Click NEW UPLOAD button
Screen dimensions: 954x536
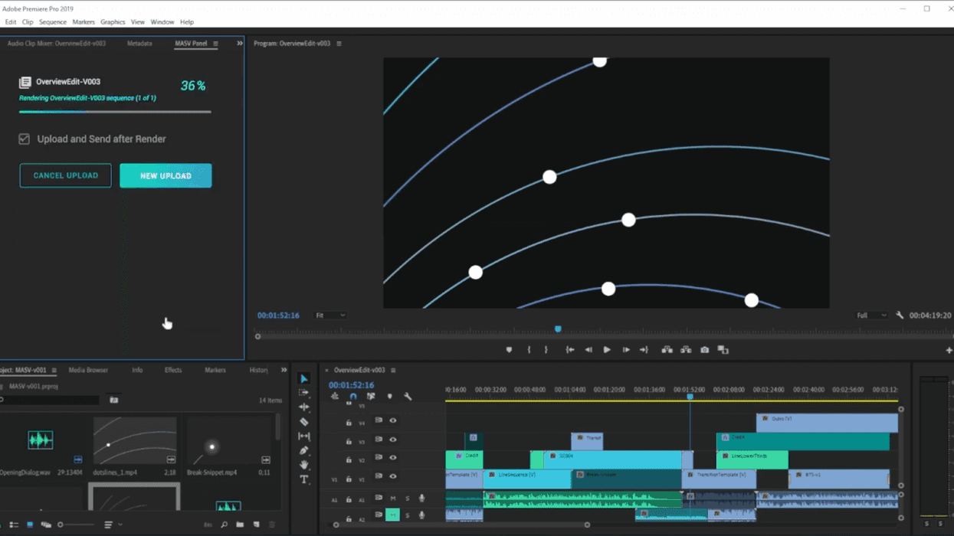166,176
